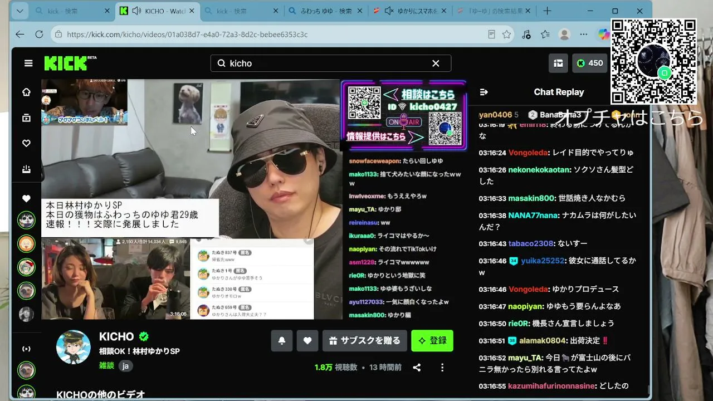The width and height of the screenshot is (713, 401).
Task: Open the 雑談 category link
Action: tap(106, 365)
